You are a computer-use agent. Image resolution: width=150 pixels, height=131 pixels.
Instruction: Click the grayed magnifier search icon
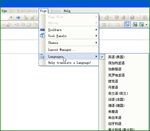[107, 18]
